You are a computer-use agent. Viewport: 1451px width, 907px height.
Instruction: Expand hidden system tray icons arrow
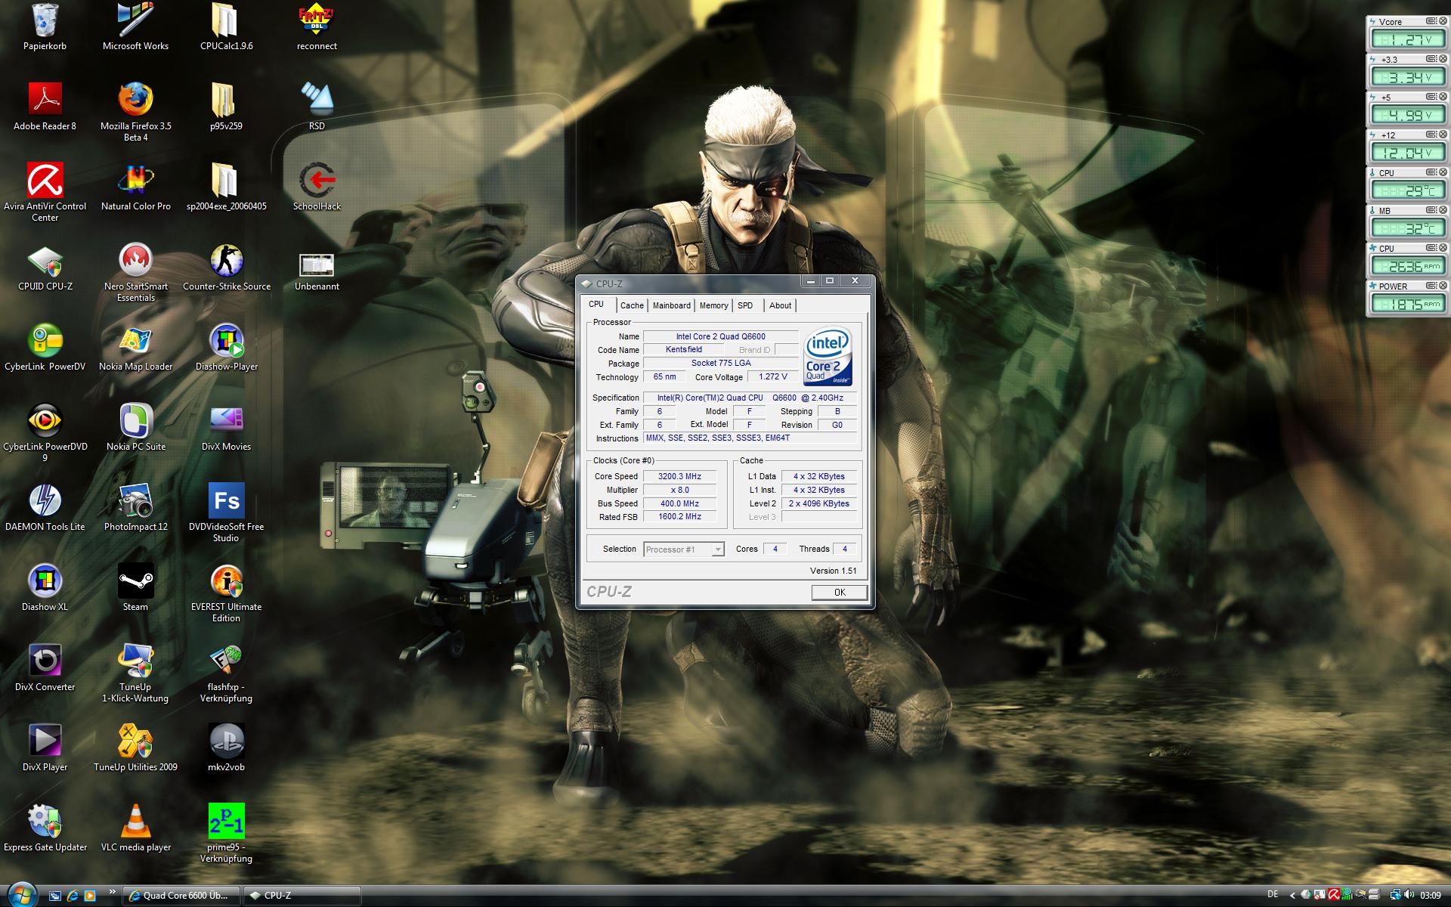1292,895
